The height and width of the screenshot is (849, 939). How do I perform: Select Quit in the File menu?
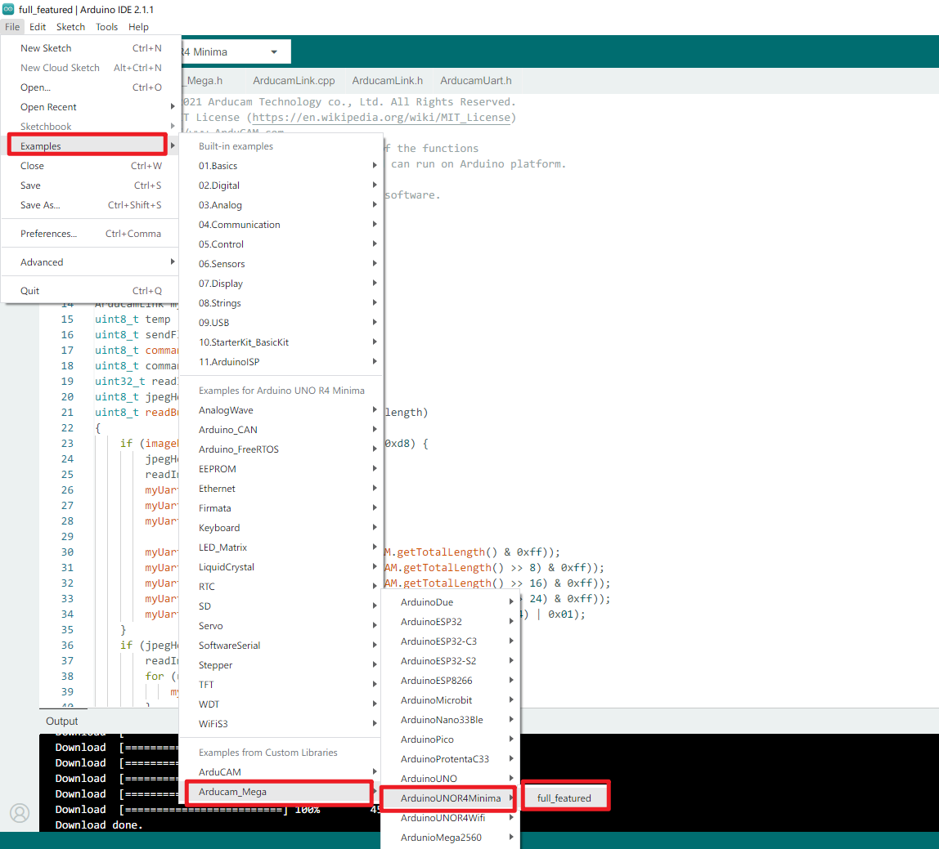point(91,291)
